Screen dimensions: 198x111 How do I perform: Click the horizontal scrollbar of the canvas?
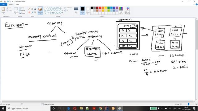98,101
